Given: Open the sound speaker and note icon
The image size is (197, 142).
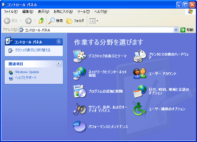Looking at the screenshot, I should coord(80,109).
